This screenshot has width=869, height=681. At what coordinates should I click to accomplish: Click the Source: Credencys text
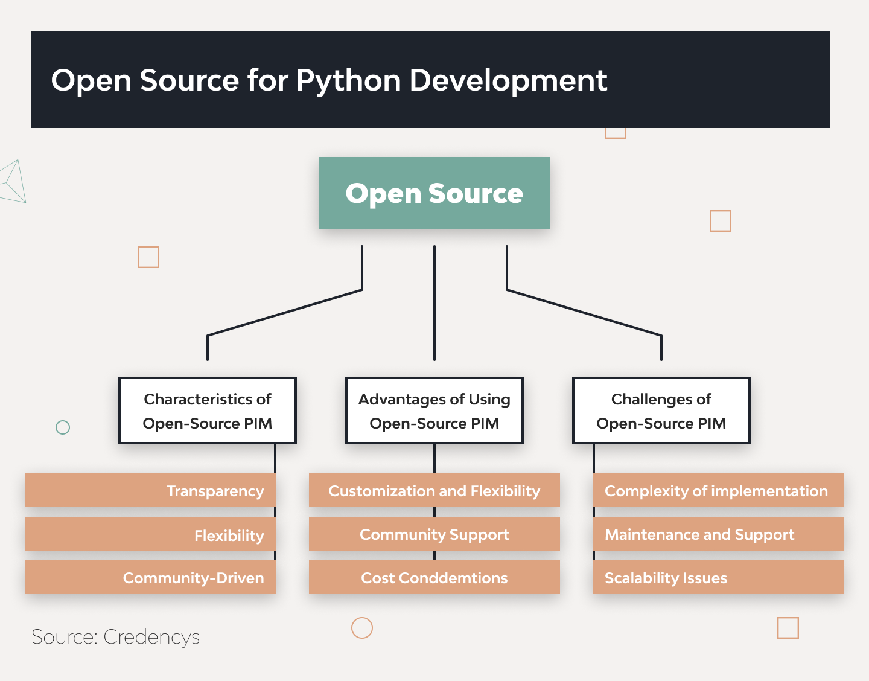point(115,637)
